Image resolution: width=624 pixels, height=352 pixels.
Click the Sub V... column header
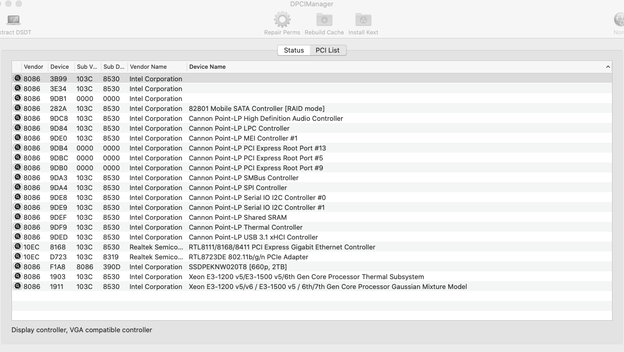point(87,67)
